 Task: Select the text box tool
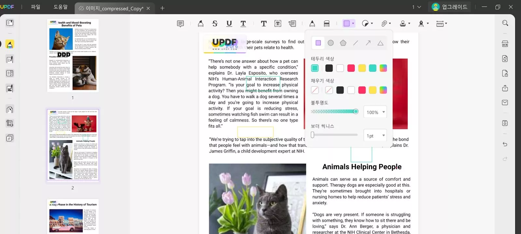(278, 23)
